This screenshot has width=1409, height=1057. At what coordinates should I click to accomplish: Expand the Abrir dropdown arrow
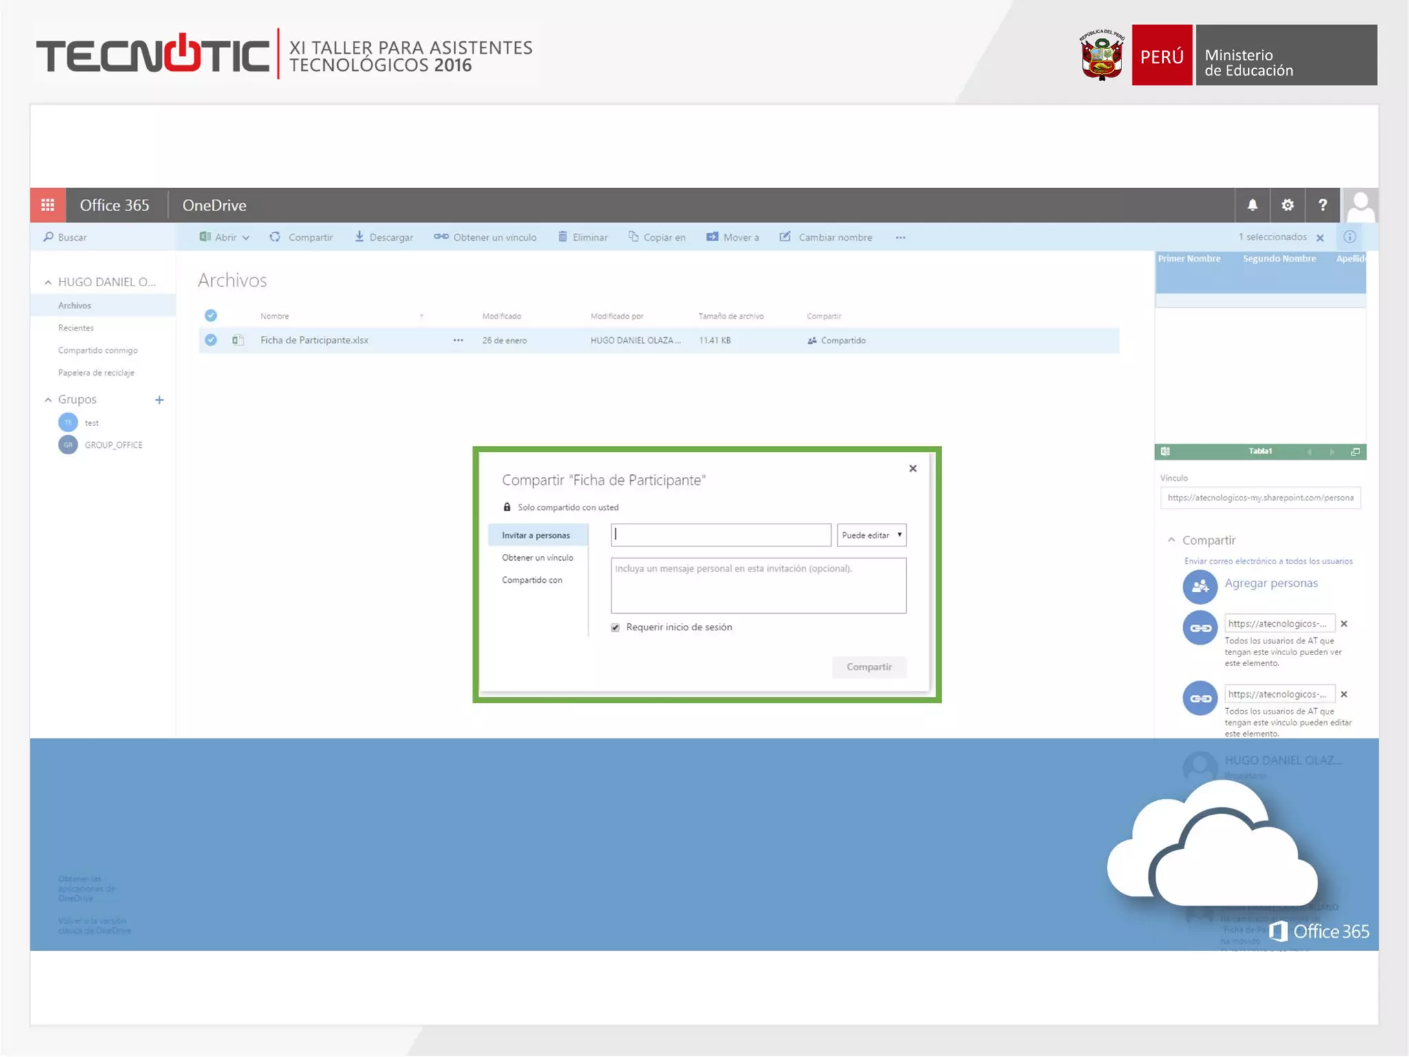pos(246,237)
